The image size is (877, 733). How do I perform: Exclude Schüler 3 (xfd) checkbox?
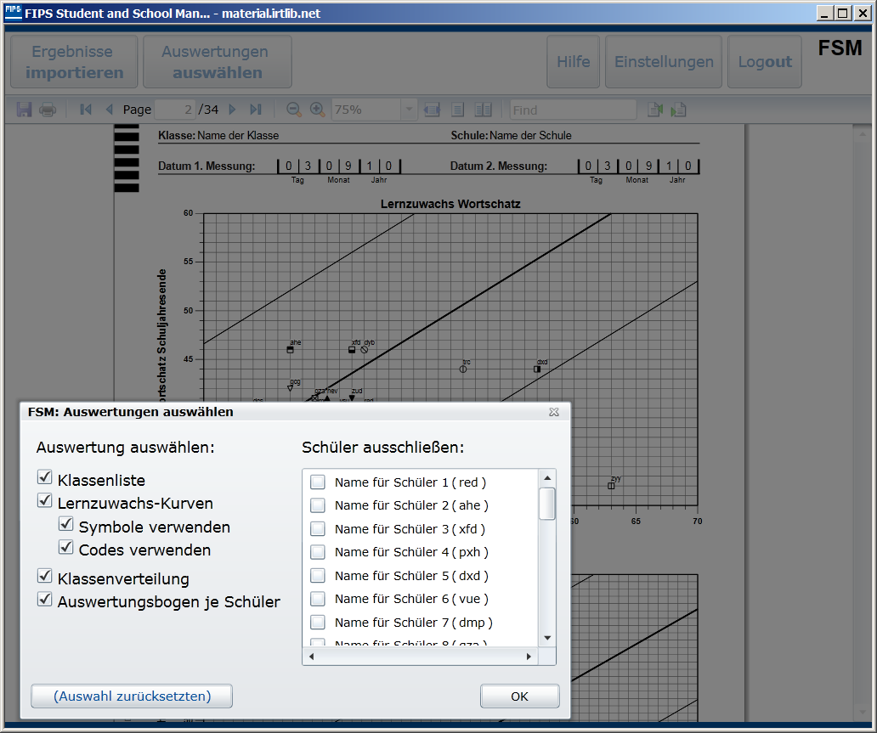tap(318, 529)
